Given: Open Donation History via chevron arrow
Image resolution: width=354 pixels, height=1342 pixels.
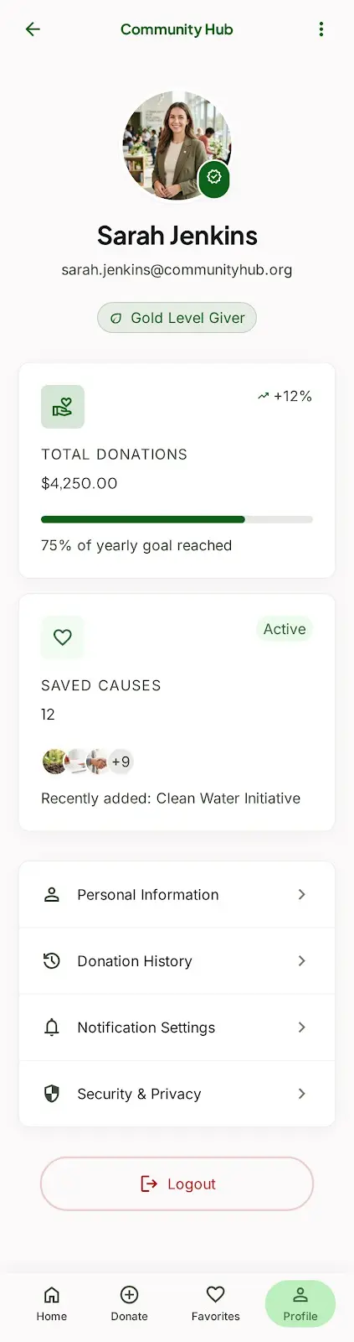Looking at the screenshot, I should pos(302,961).
